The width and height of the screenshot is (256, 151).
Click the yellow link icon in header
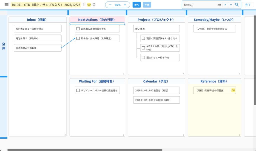(x=89, y=5)
